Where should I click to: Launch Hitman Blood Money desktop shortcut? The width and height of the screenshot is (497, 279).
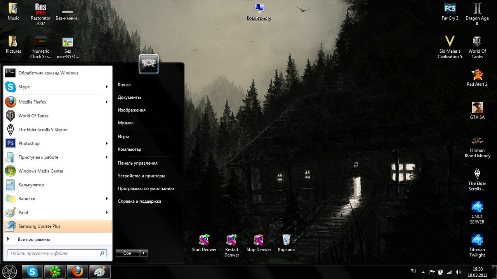click(477, 146)
